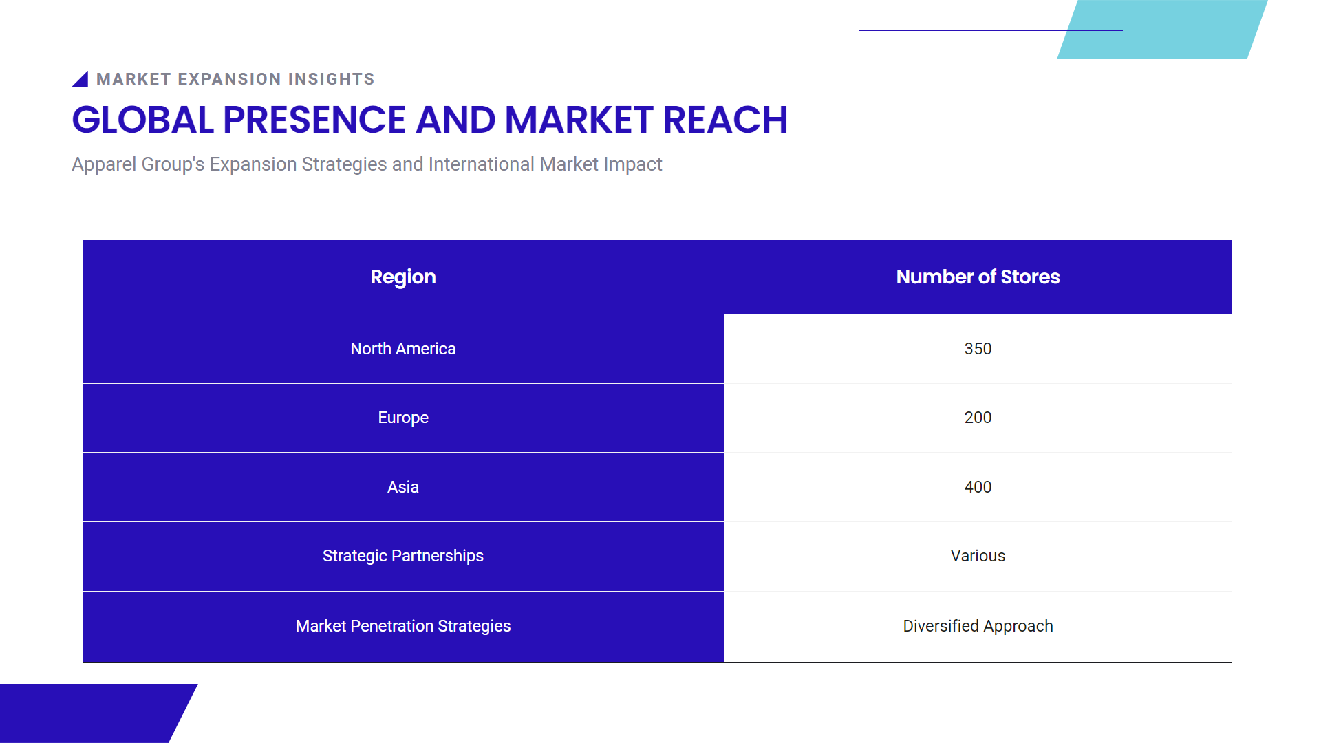Select the Asia region cell
Viewport: 1321px width, 743px height.
pos(402,487)
